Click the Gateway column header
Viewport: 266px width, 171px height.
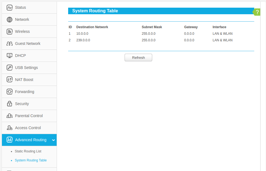191,27
